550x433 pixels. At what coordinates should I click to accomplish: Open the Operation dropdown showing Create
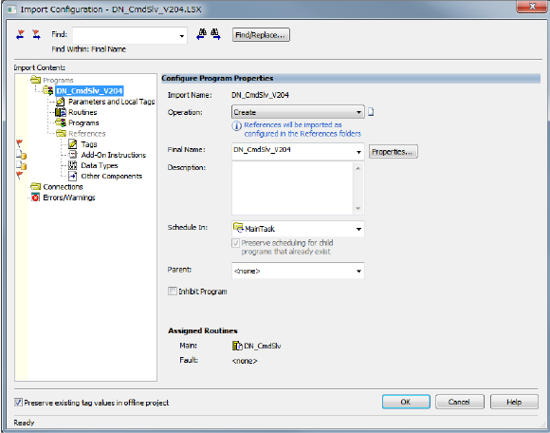(x=298, y=112)
